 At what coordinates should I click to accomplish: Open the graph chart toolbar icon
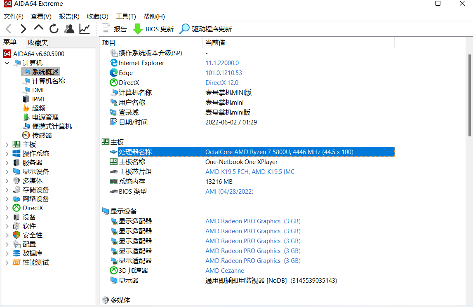85,29
